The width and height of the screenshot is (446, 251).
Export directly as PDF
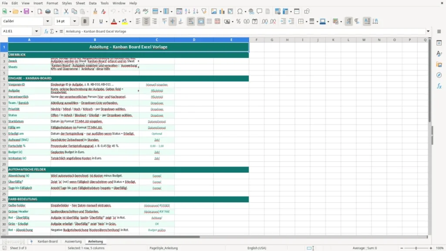tap(40, 11)
